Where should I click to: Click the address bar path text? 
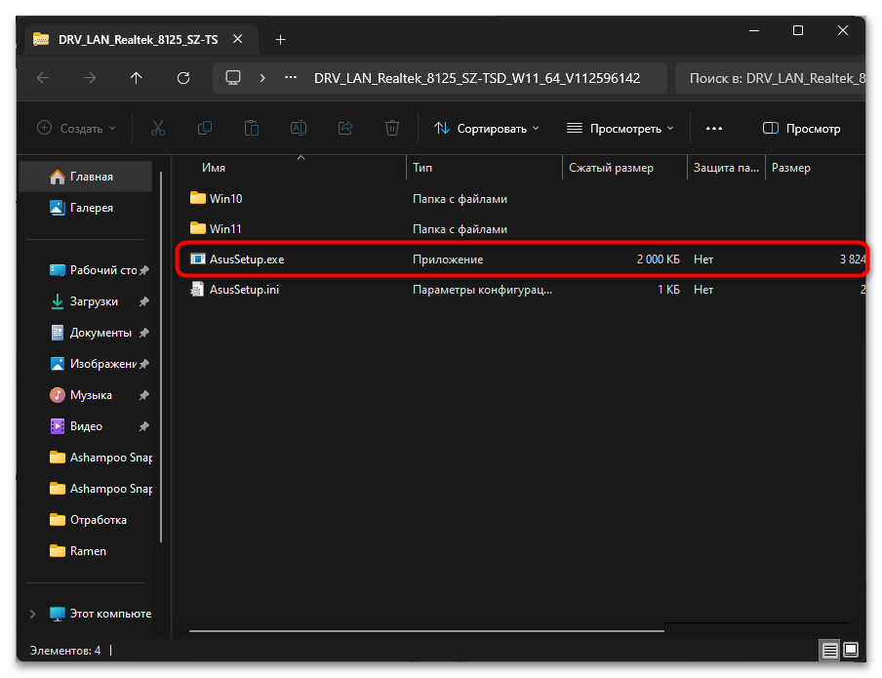[476, 78]
